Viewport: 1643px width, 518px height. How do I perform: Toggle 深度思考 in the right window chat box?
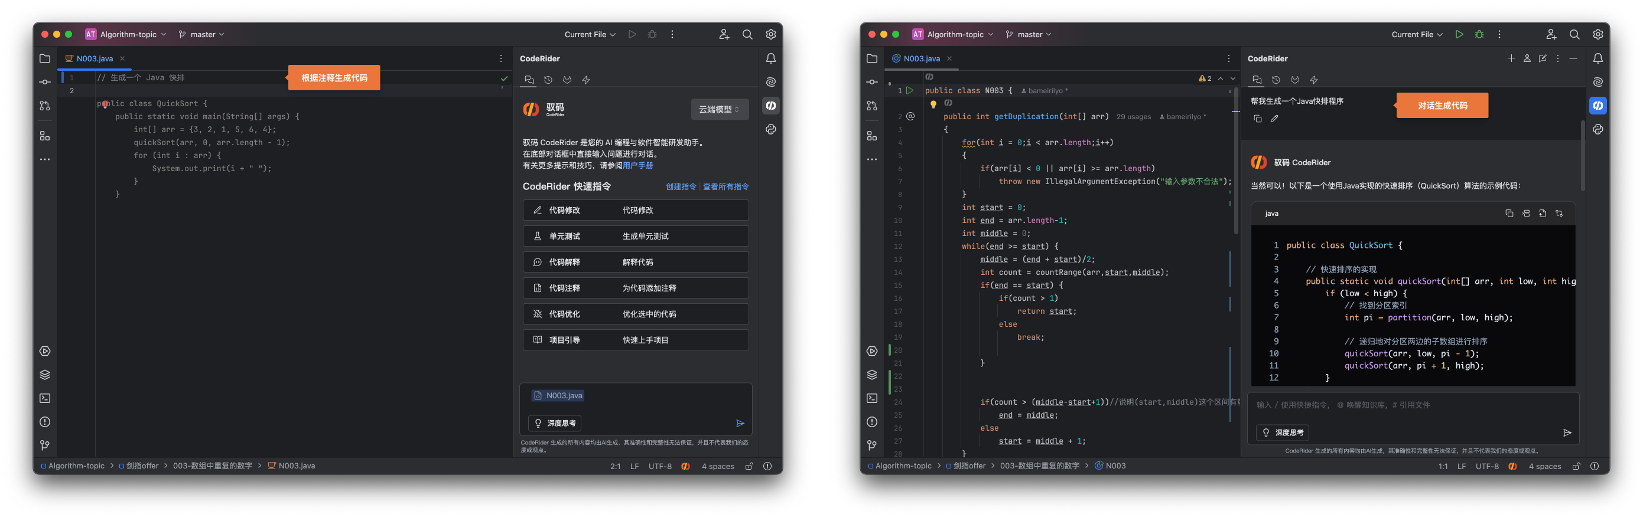[1282, 432]
